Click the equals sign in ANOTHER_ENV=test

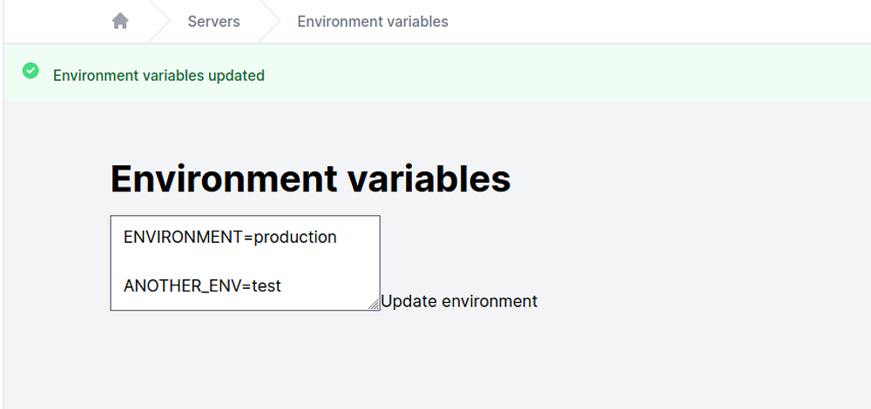pyautogui.click(x=247, y=285)
